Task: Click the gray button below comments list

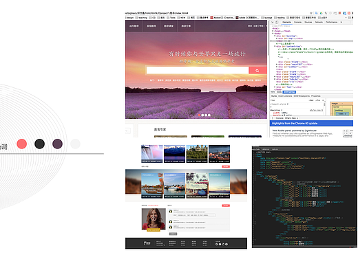Action: tap(173, 234)
